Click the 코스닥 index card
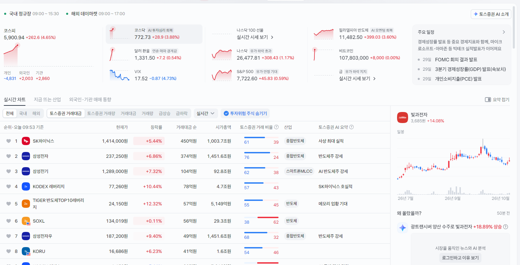Viewport: 520px width, 265px height. tap(154, 34)
